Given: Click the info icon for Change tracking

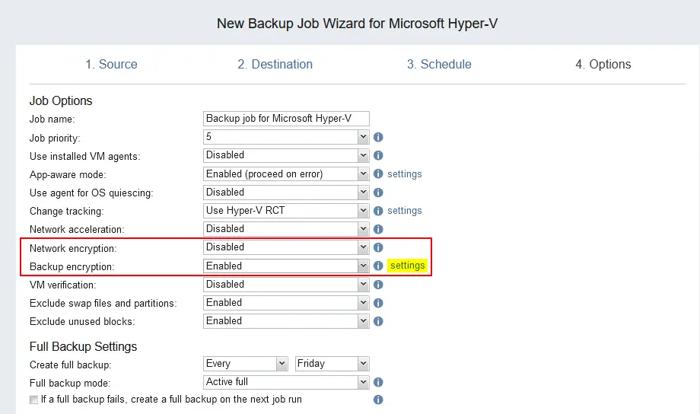Looking at the screenshot, I should click(x=378, y=211).
